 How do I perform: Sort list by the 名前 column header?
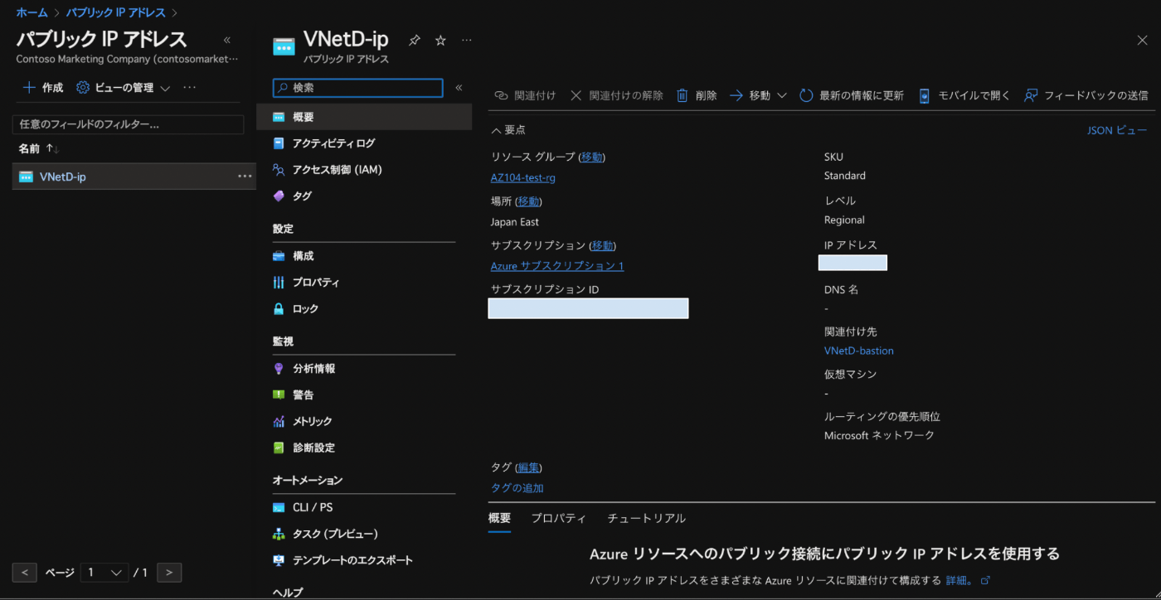pyautogui.click(x=38, y=148)
